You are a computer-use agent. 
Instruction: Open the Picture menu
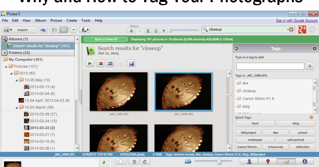pyautogui.click(x=56, y=20)
